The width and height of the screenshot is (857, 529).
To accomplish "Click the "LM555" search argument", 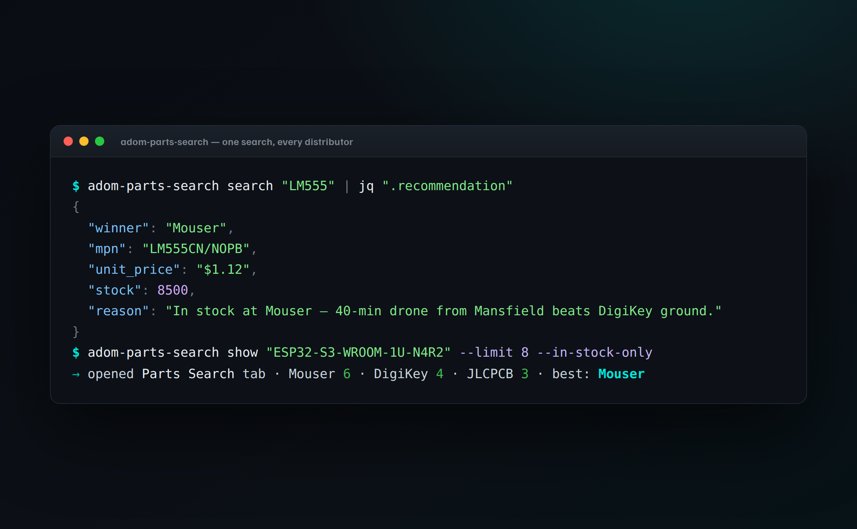I will (x=308, y=186).
